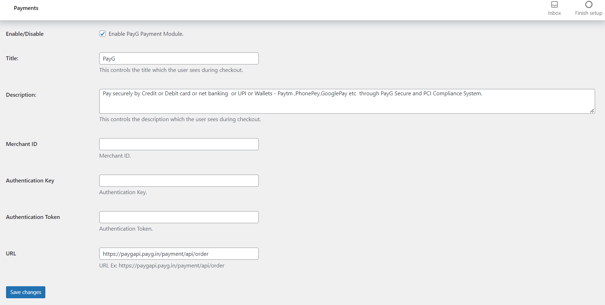Image resolution: width=605 pixels, height=305 pixels.
Task: Click the Title: label text
Action: click(12, 58)
